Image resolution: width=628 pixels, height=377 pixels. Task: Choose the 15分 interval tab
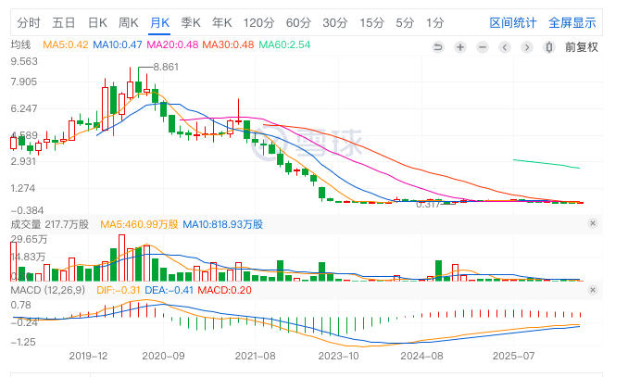tap(371, 23)
